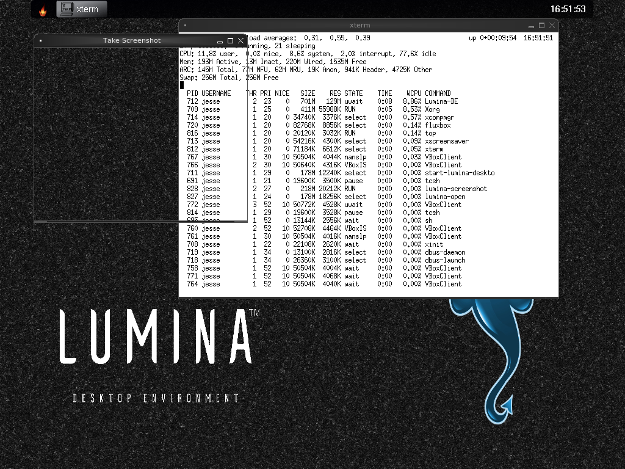Click the lumina-open command

coord(445,197)
